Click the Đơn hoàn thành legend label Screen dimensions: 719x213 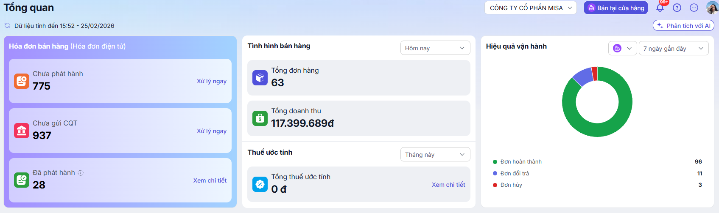(521, 162)
